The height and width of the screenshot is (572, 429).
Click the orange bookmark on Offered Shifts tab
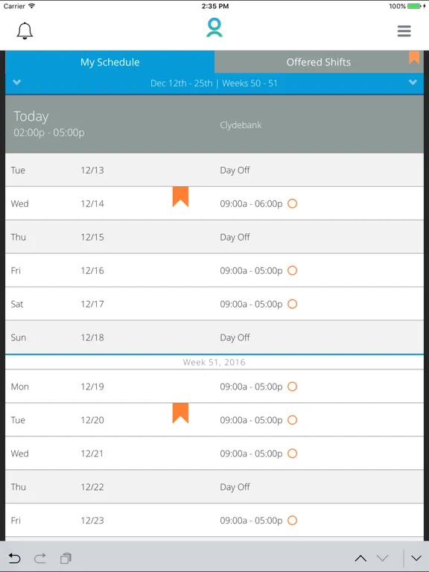pyautogui.click(x=414, y=57)
